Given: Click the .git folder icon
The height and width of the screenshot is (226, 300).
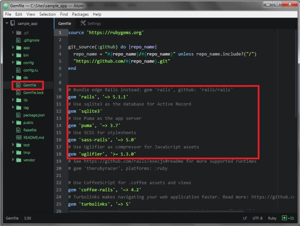Looking at the screenshot, I should pyautogui.click(x=18, y=33).
